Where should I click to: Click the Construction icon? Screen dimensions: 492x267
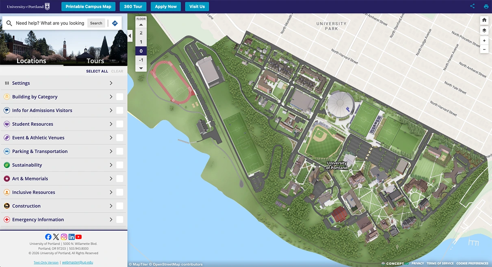(7, 206)
